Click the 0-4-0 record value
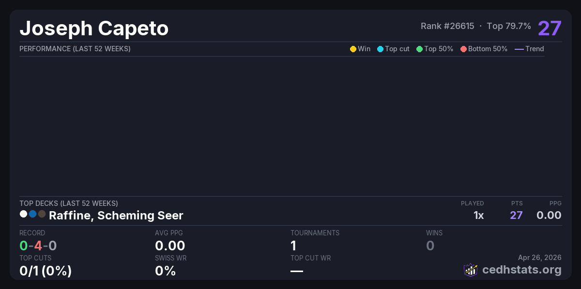581x289 pixels. (x=38, y=246)
